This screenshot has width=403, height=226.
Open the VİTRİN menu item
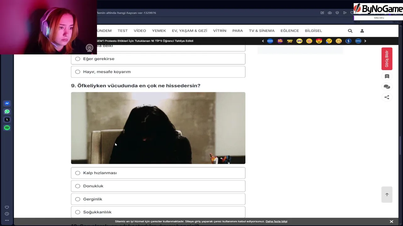coord(220,31)
